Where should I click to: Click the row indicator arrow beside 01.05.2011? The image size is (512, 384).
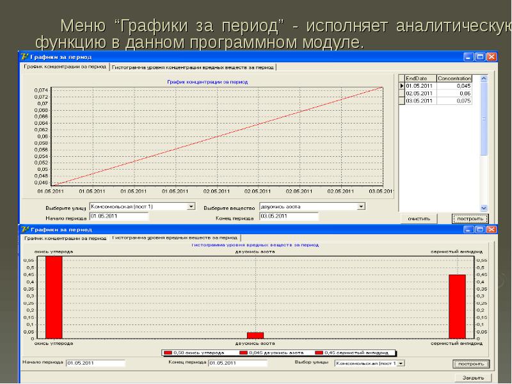(401, 86)
